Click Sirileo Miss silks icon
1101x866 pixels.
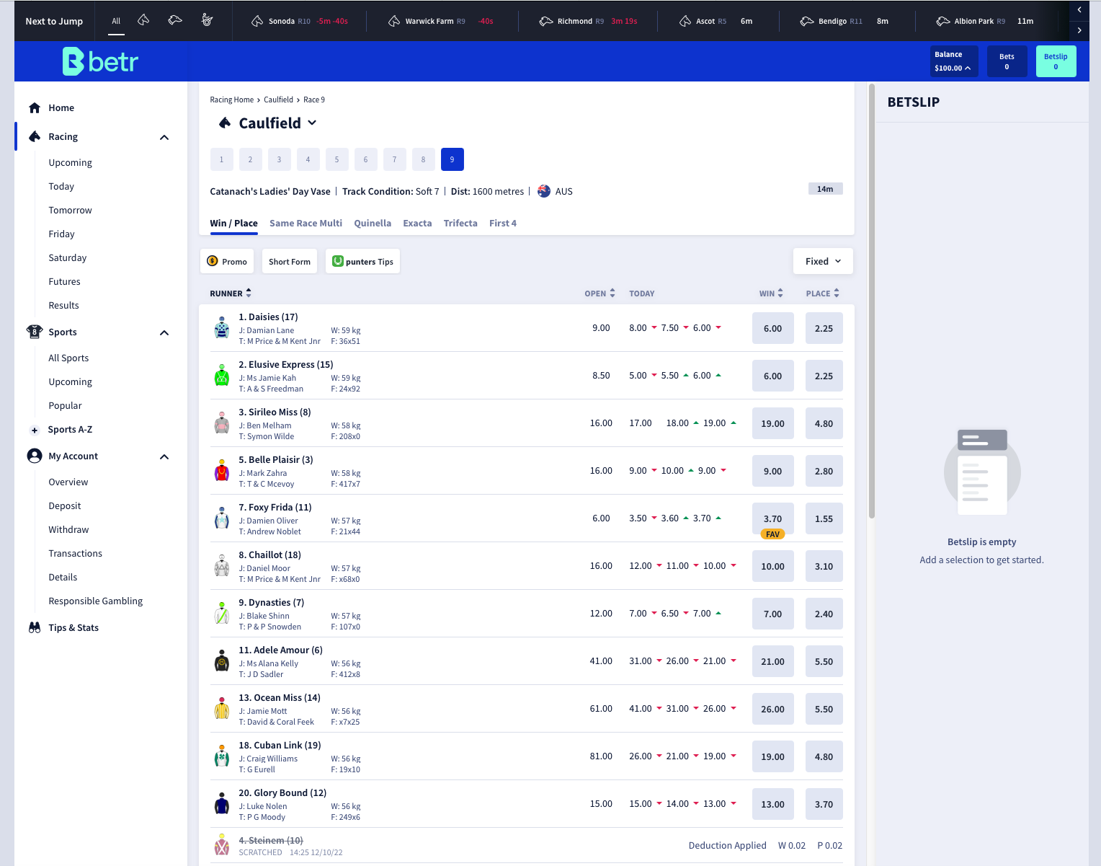[x=222, y=423]
